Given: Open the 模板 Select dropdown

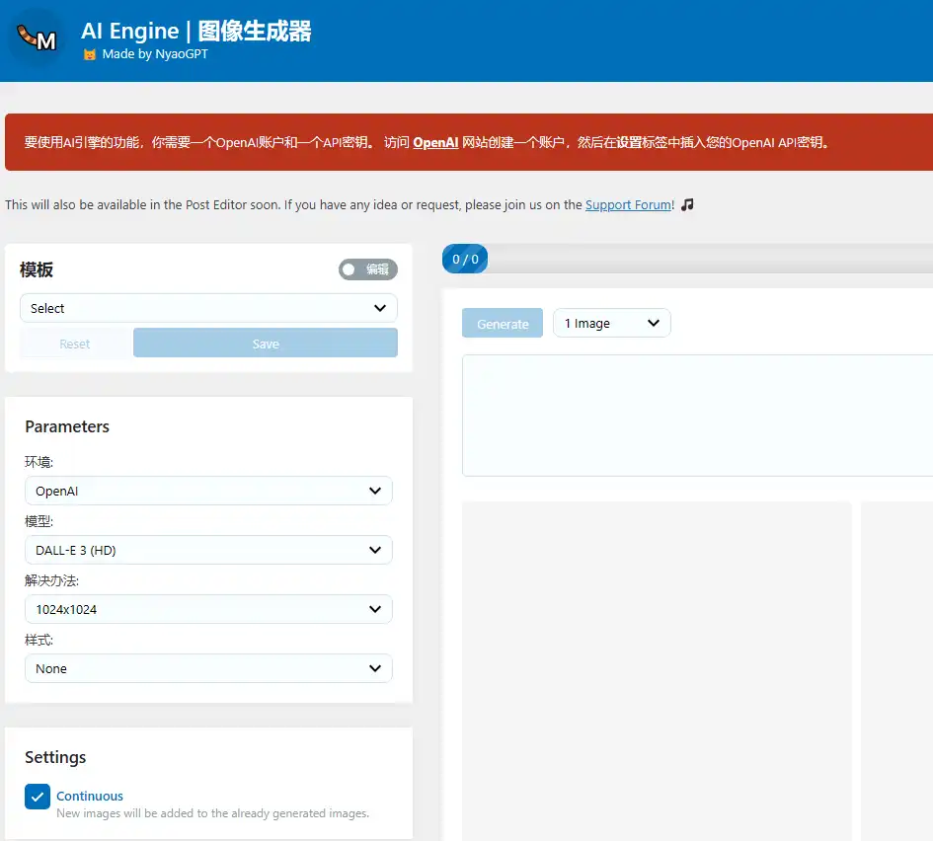Looking at the screenshot, I should coord(207,308).
